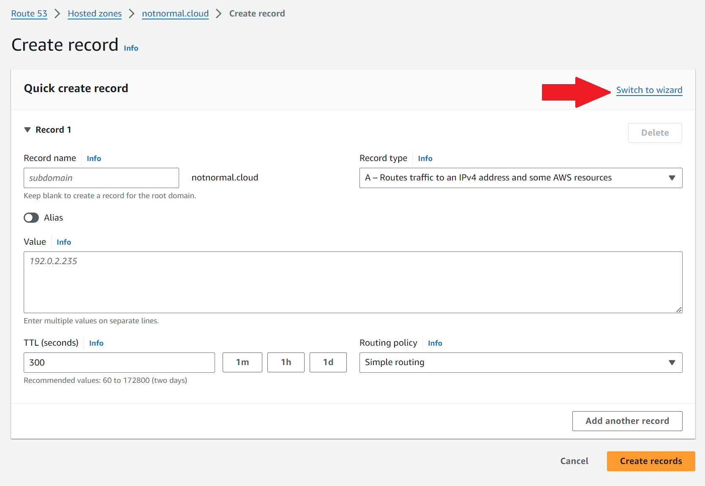Open Info help for Record name
This screenshot has height=486, width=705.
tap(94, 158)
